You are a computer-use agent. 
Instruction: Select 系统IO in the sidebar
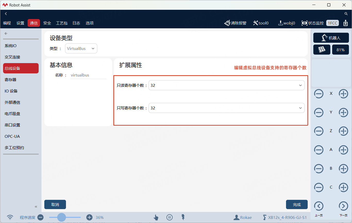[x=21, y=46]
